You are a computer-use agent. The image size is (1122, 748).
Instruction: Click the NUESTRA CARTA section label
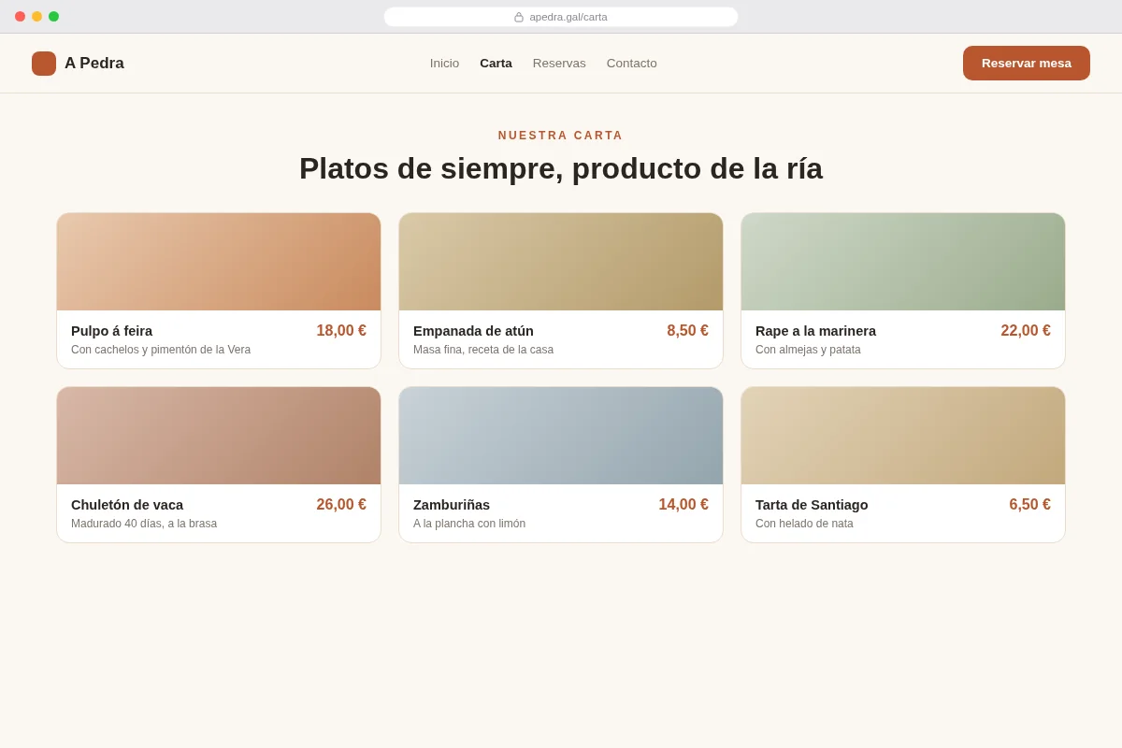(561, 136)
